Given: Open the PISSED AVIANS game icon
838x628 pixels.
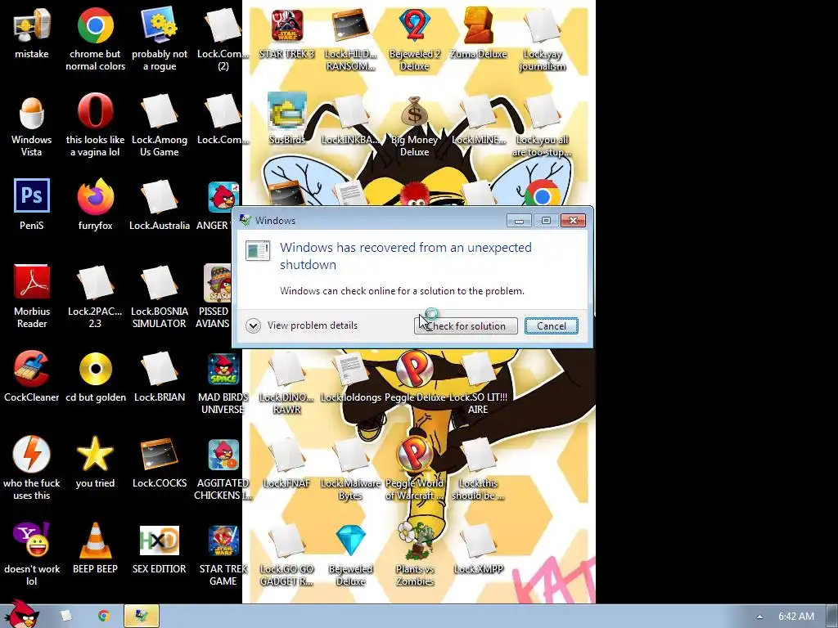Looking at the screenshot, I should (218, 283).
